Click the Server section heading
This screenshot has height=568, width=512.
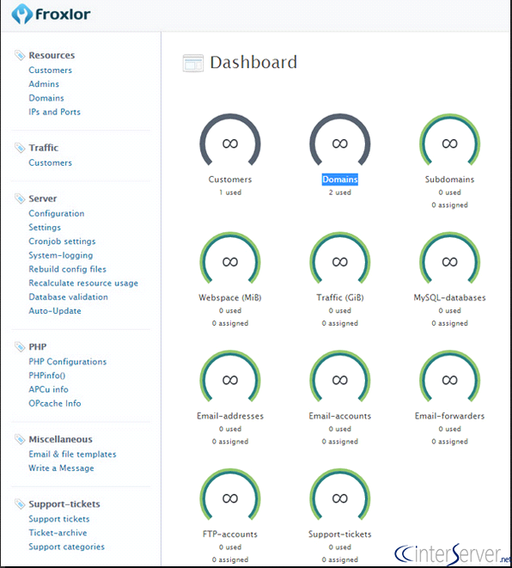pyautogui.click(x=43, y=198)
